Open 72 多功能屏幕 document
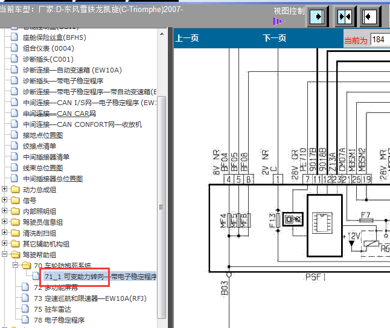Viewport: 390px width, 328px height. 56,288
